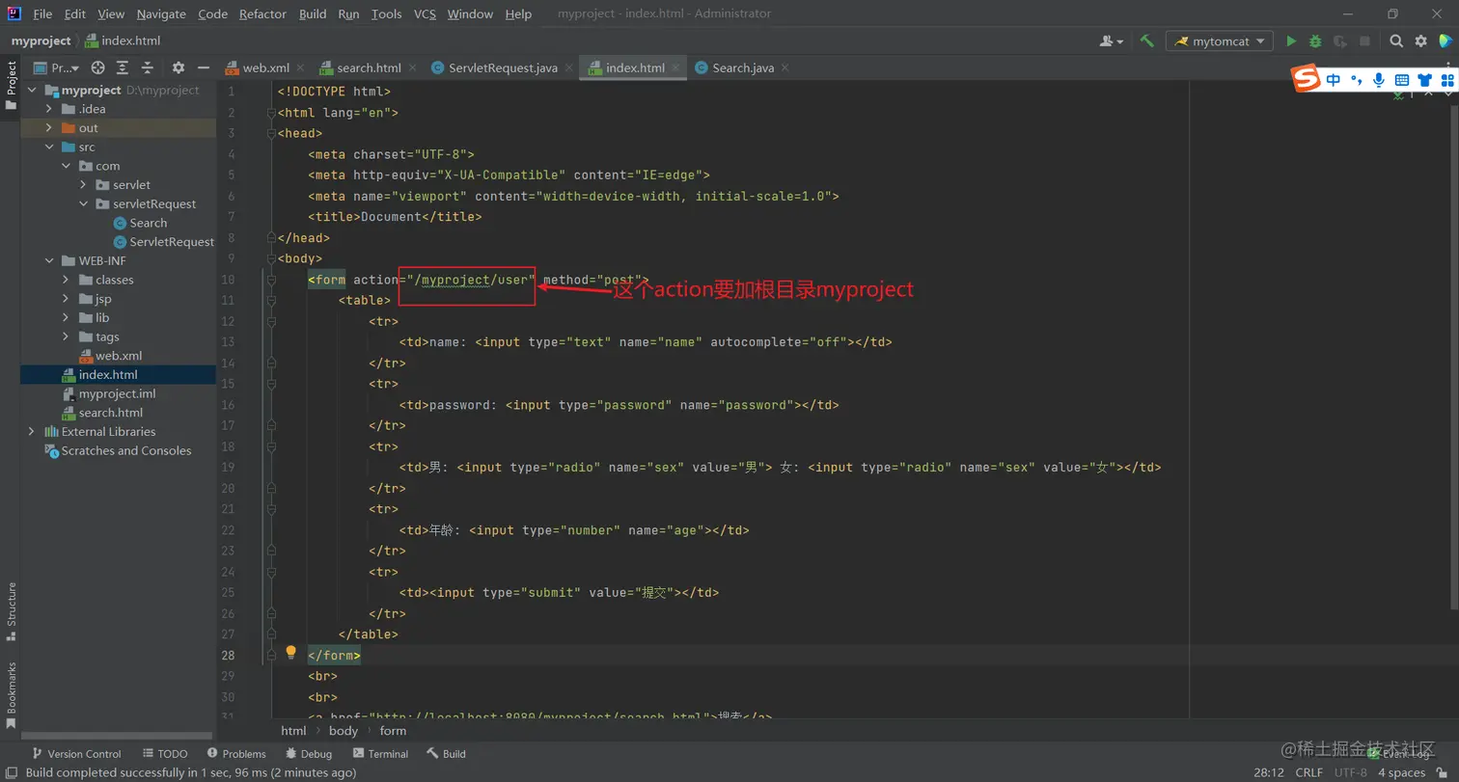
Task: Open the mytomcat run configuration dropdown
Action: click(x=1220, y=41)
